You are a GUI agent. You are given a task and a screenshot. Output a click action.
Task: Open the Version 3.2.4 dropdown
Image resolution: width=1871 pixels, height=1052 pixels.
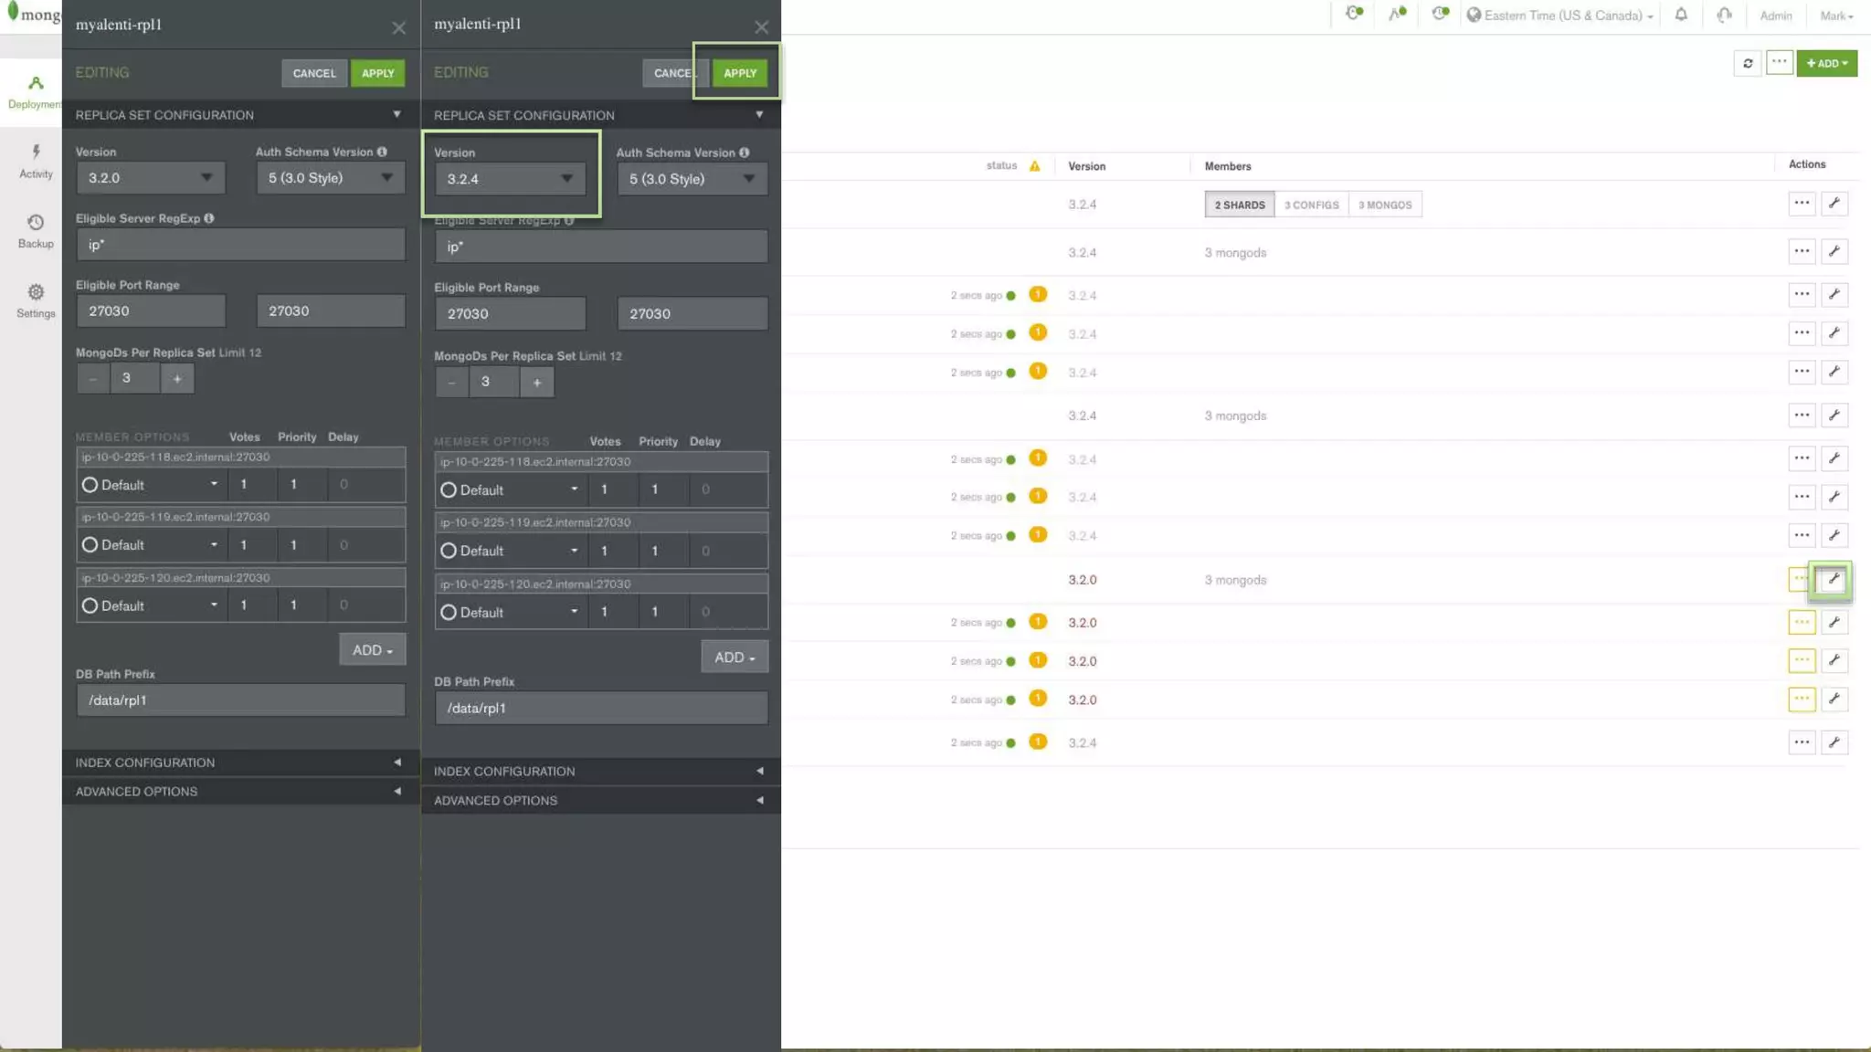(x=510, y=179)
